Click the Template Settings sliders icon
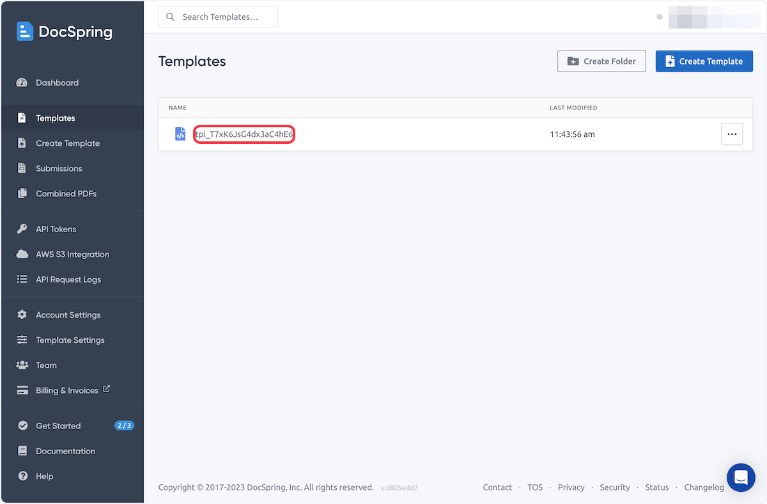 22,340
